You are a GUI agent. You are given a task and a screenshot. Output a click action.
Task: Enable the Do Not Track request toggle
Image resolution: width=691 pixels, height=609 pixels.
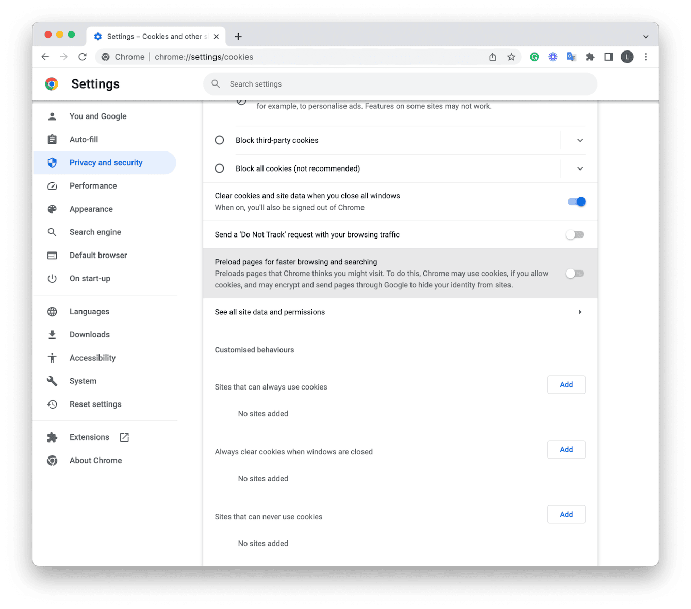coord(574,234)
